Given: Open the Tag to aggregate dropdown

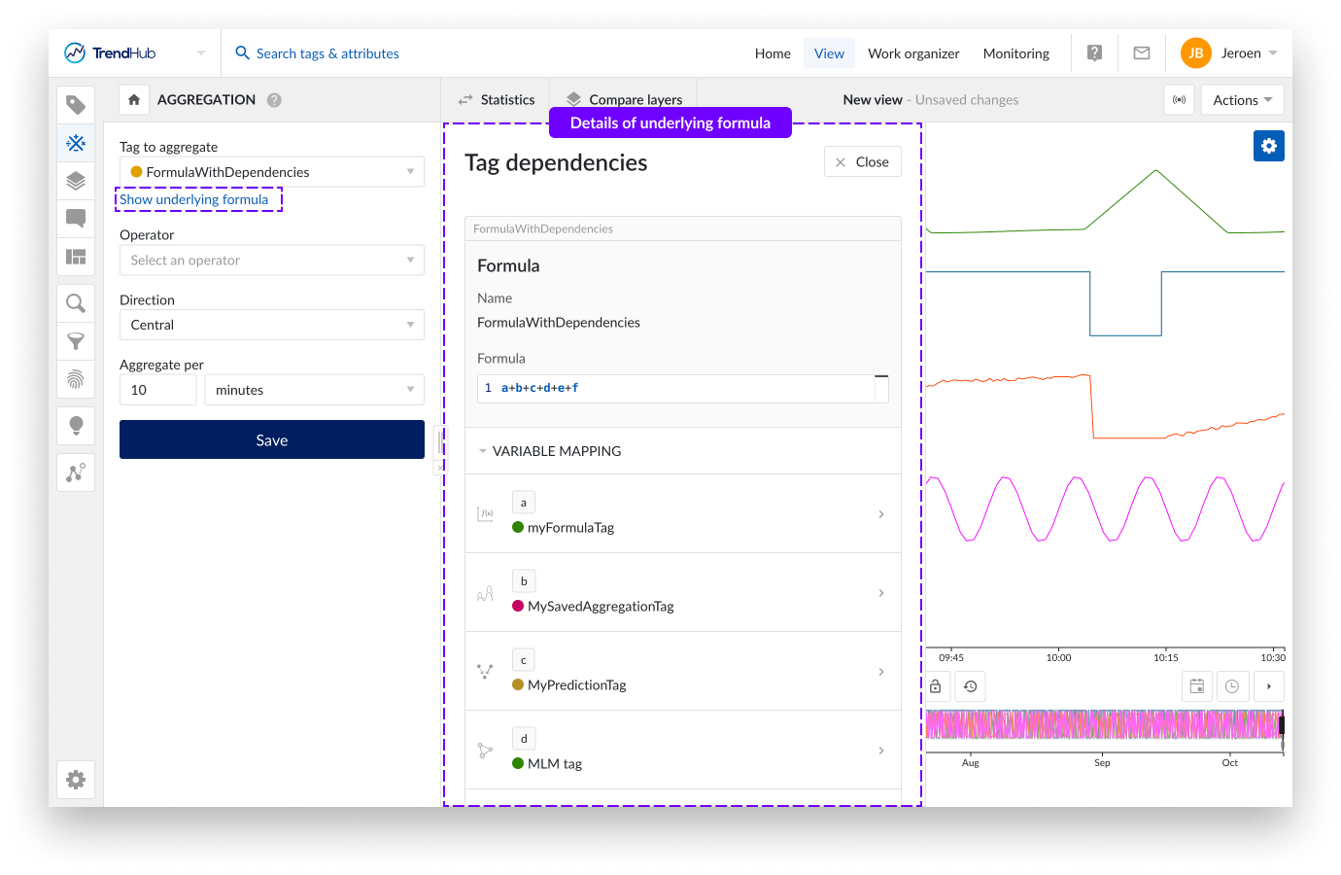Looking at the screenshot, I should (x=271, y=172).
